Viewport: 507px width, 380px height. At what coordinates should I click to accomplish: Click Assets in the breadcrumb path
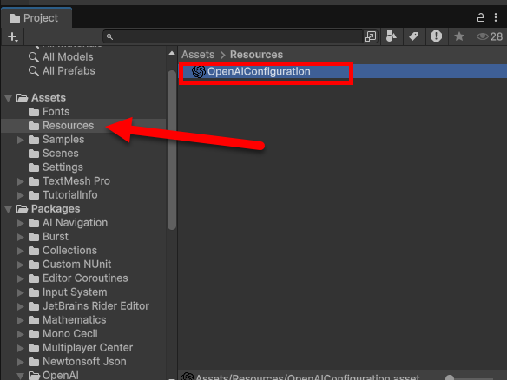click(198, 55)
